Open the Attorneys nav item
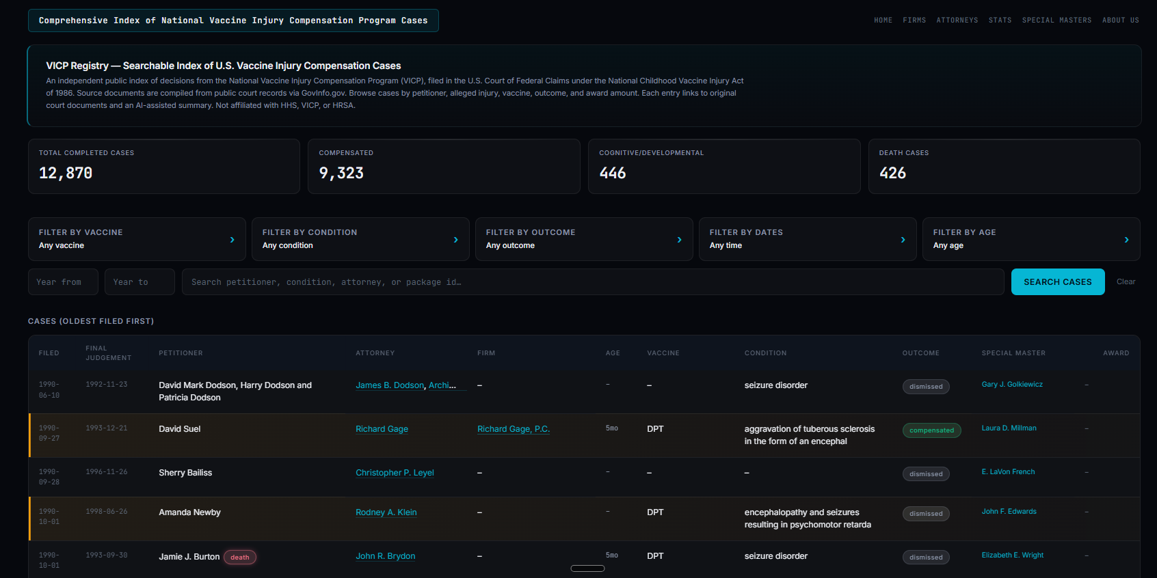This screenshot has width=1157, height=578. coord(957,20)
